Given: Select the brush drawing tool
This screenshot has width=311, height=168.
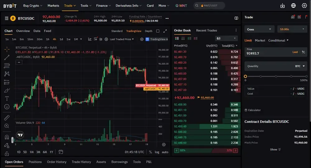Looking at the screenshot, I should pos(7,91).
